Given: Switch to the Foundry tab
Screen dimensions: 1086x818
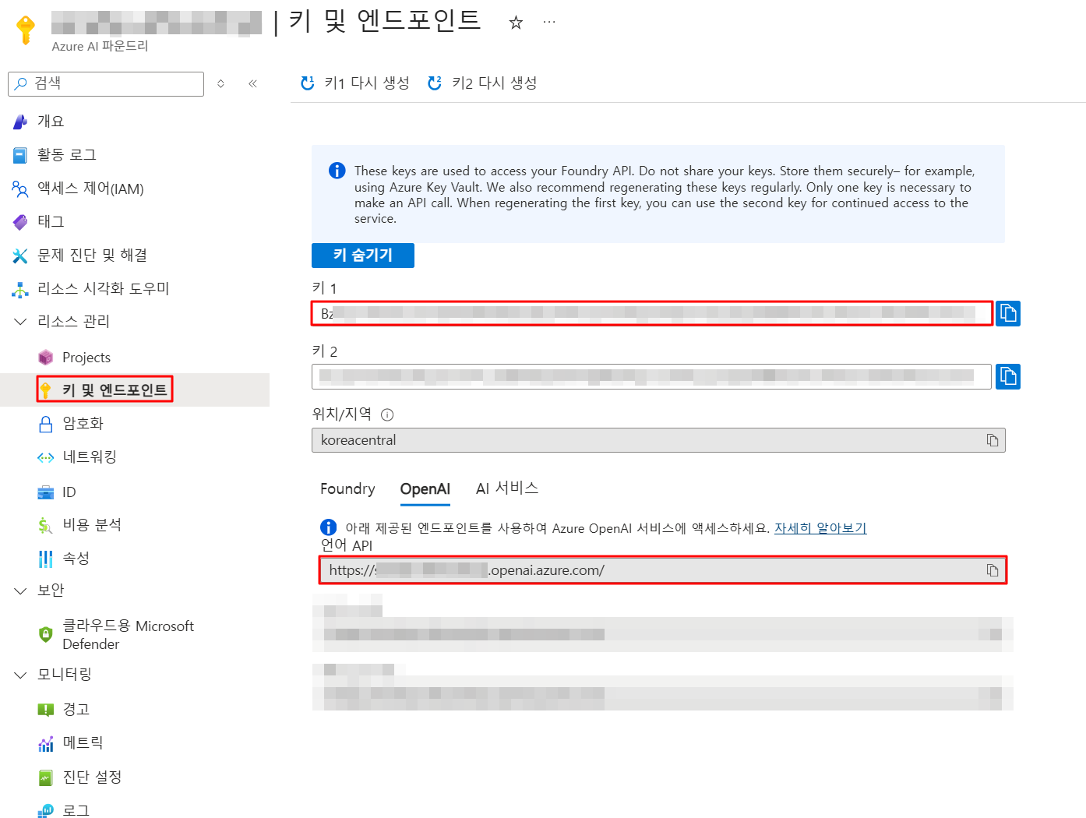Looking at the screenshot, I should tap(347, 488).
